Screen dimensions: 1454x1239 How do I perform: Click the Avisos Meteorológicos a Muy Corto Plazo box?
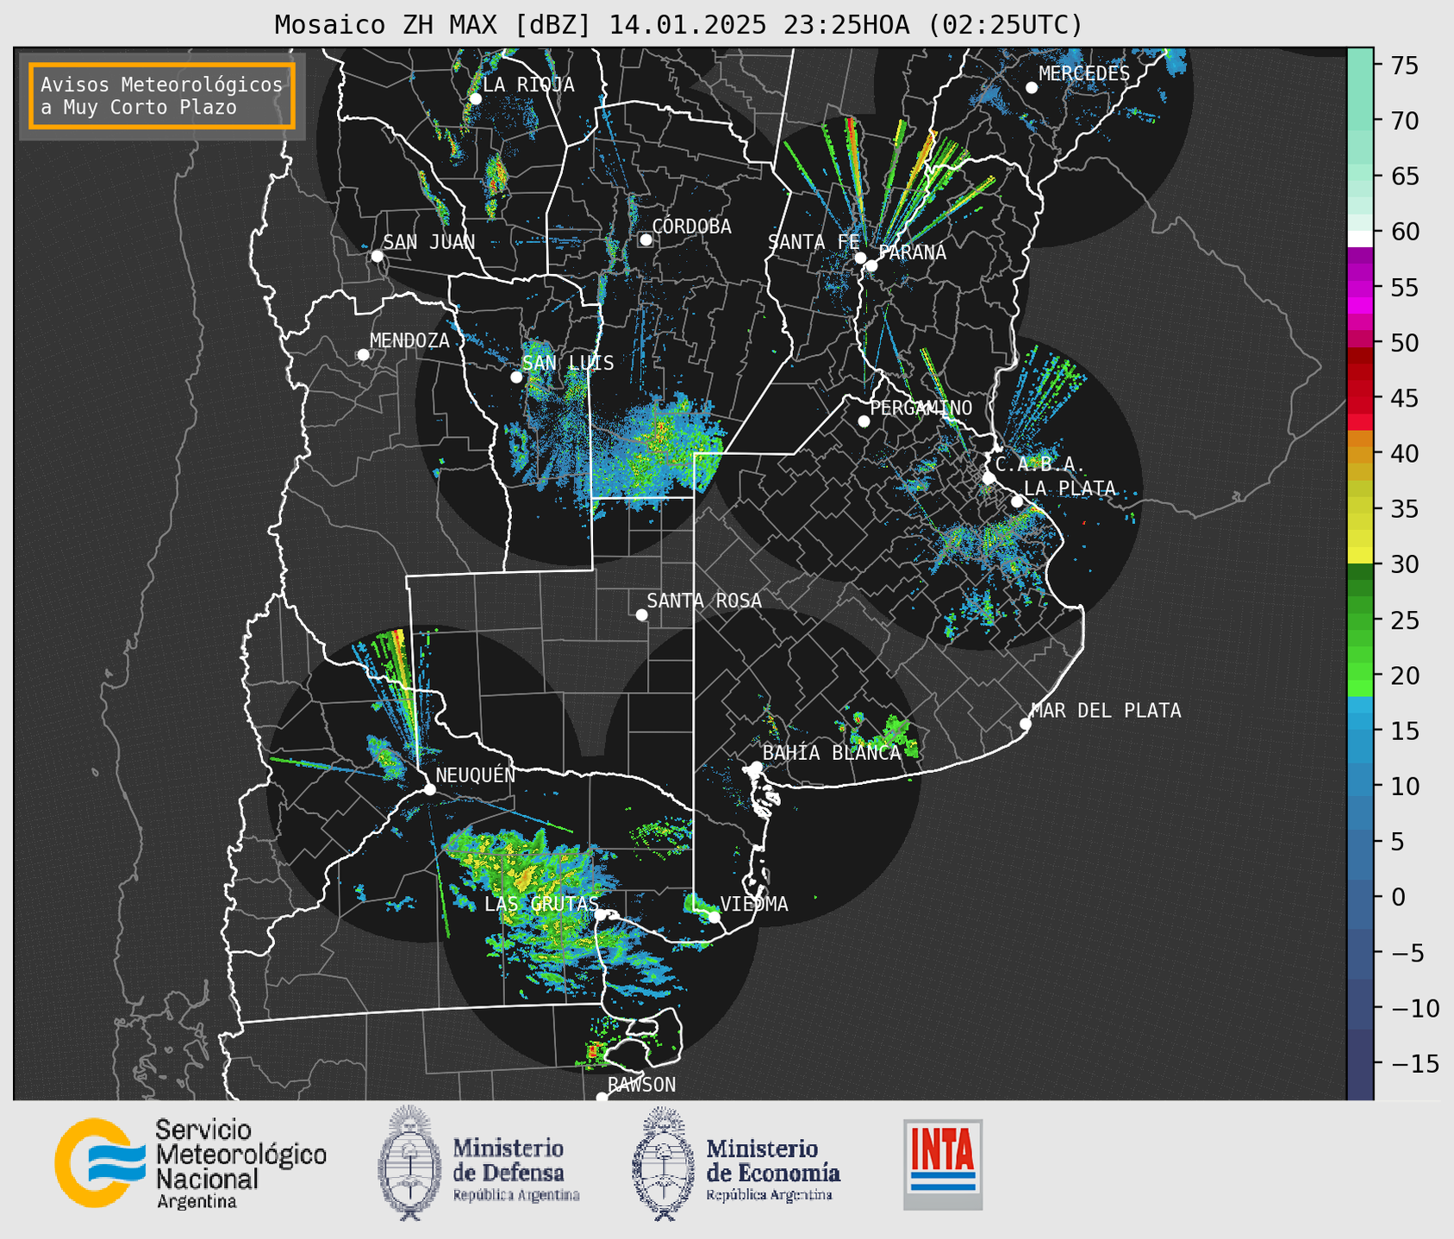[x=162, y=96]
